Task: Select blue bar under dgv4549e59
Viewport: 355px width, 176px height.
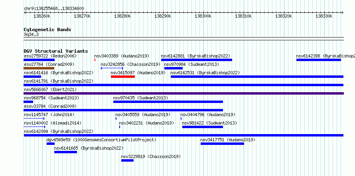Action: [51, 144]
